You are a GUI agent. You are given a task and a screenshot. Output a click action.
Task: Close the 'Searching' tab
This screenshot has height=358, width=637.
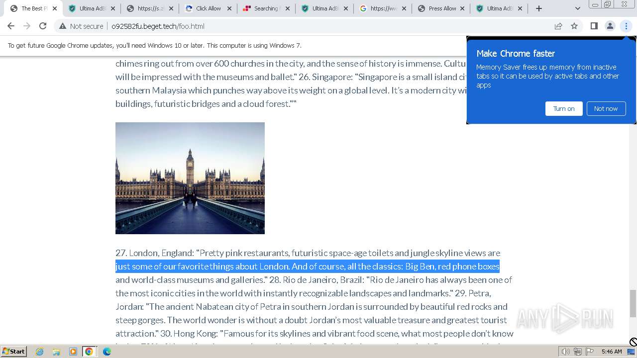point(288,8)
